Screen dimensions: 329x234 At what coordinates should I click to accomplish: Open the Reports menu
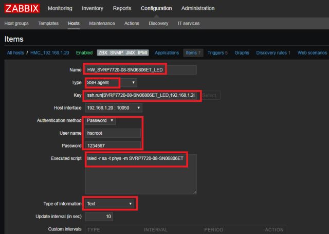coord(122,8)
